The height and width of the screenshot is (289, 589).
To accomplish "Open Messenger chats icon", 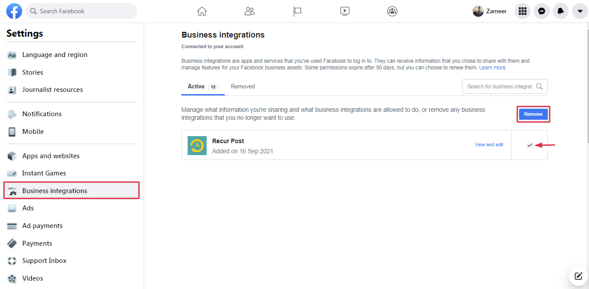I will [x=542, y=11].
